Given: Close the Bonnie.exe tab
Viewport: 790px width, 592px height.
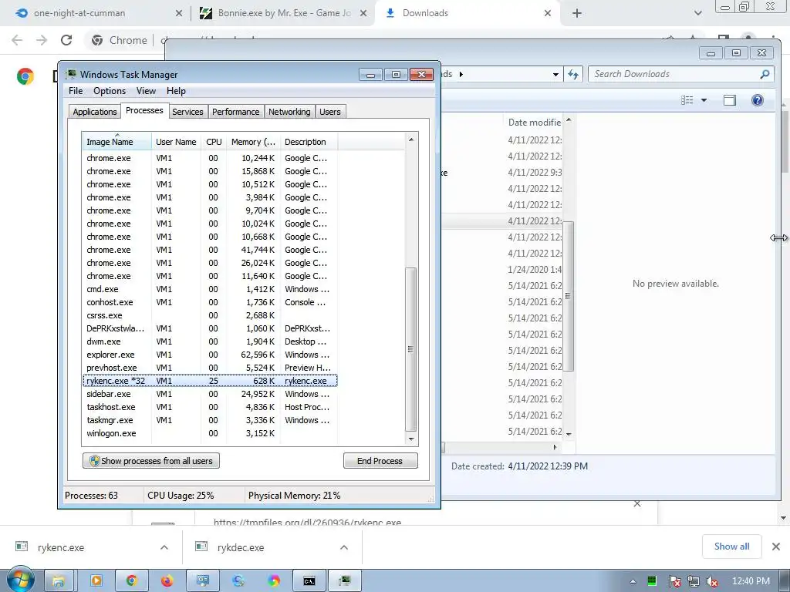Looking at the screenshot, I should tap(363, 13).
